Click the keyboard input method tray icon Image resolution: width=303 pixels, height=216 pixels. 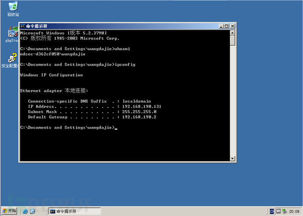click(278, 211)
